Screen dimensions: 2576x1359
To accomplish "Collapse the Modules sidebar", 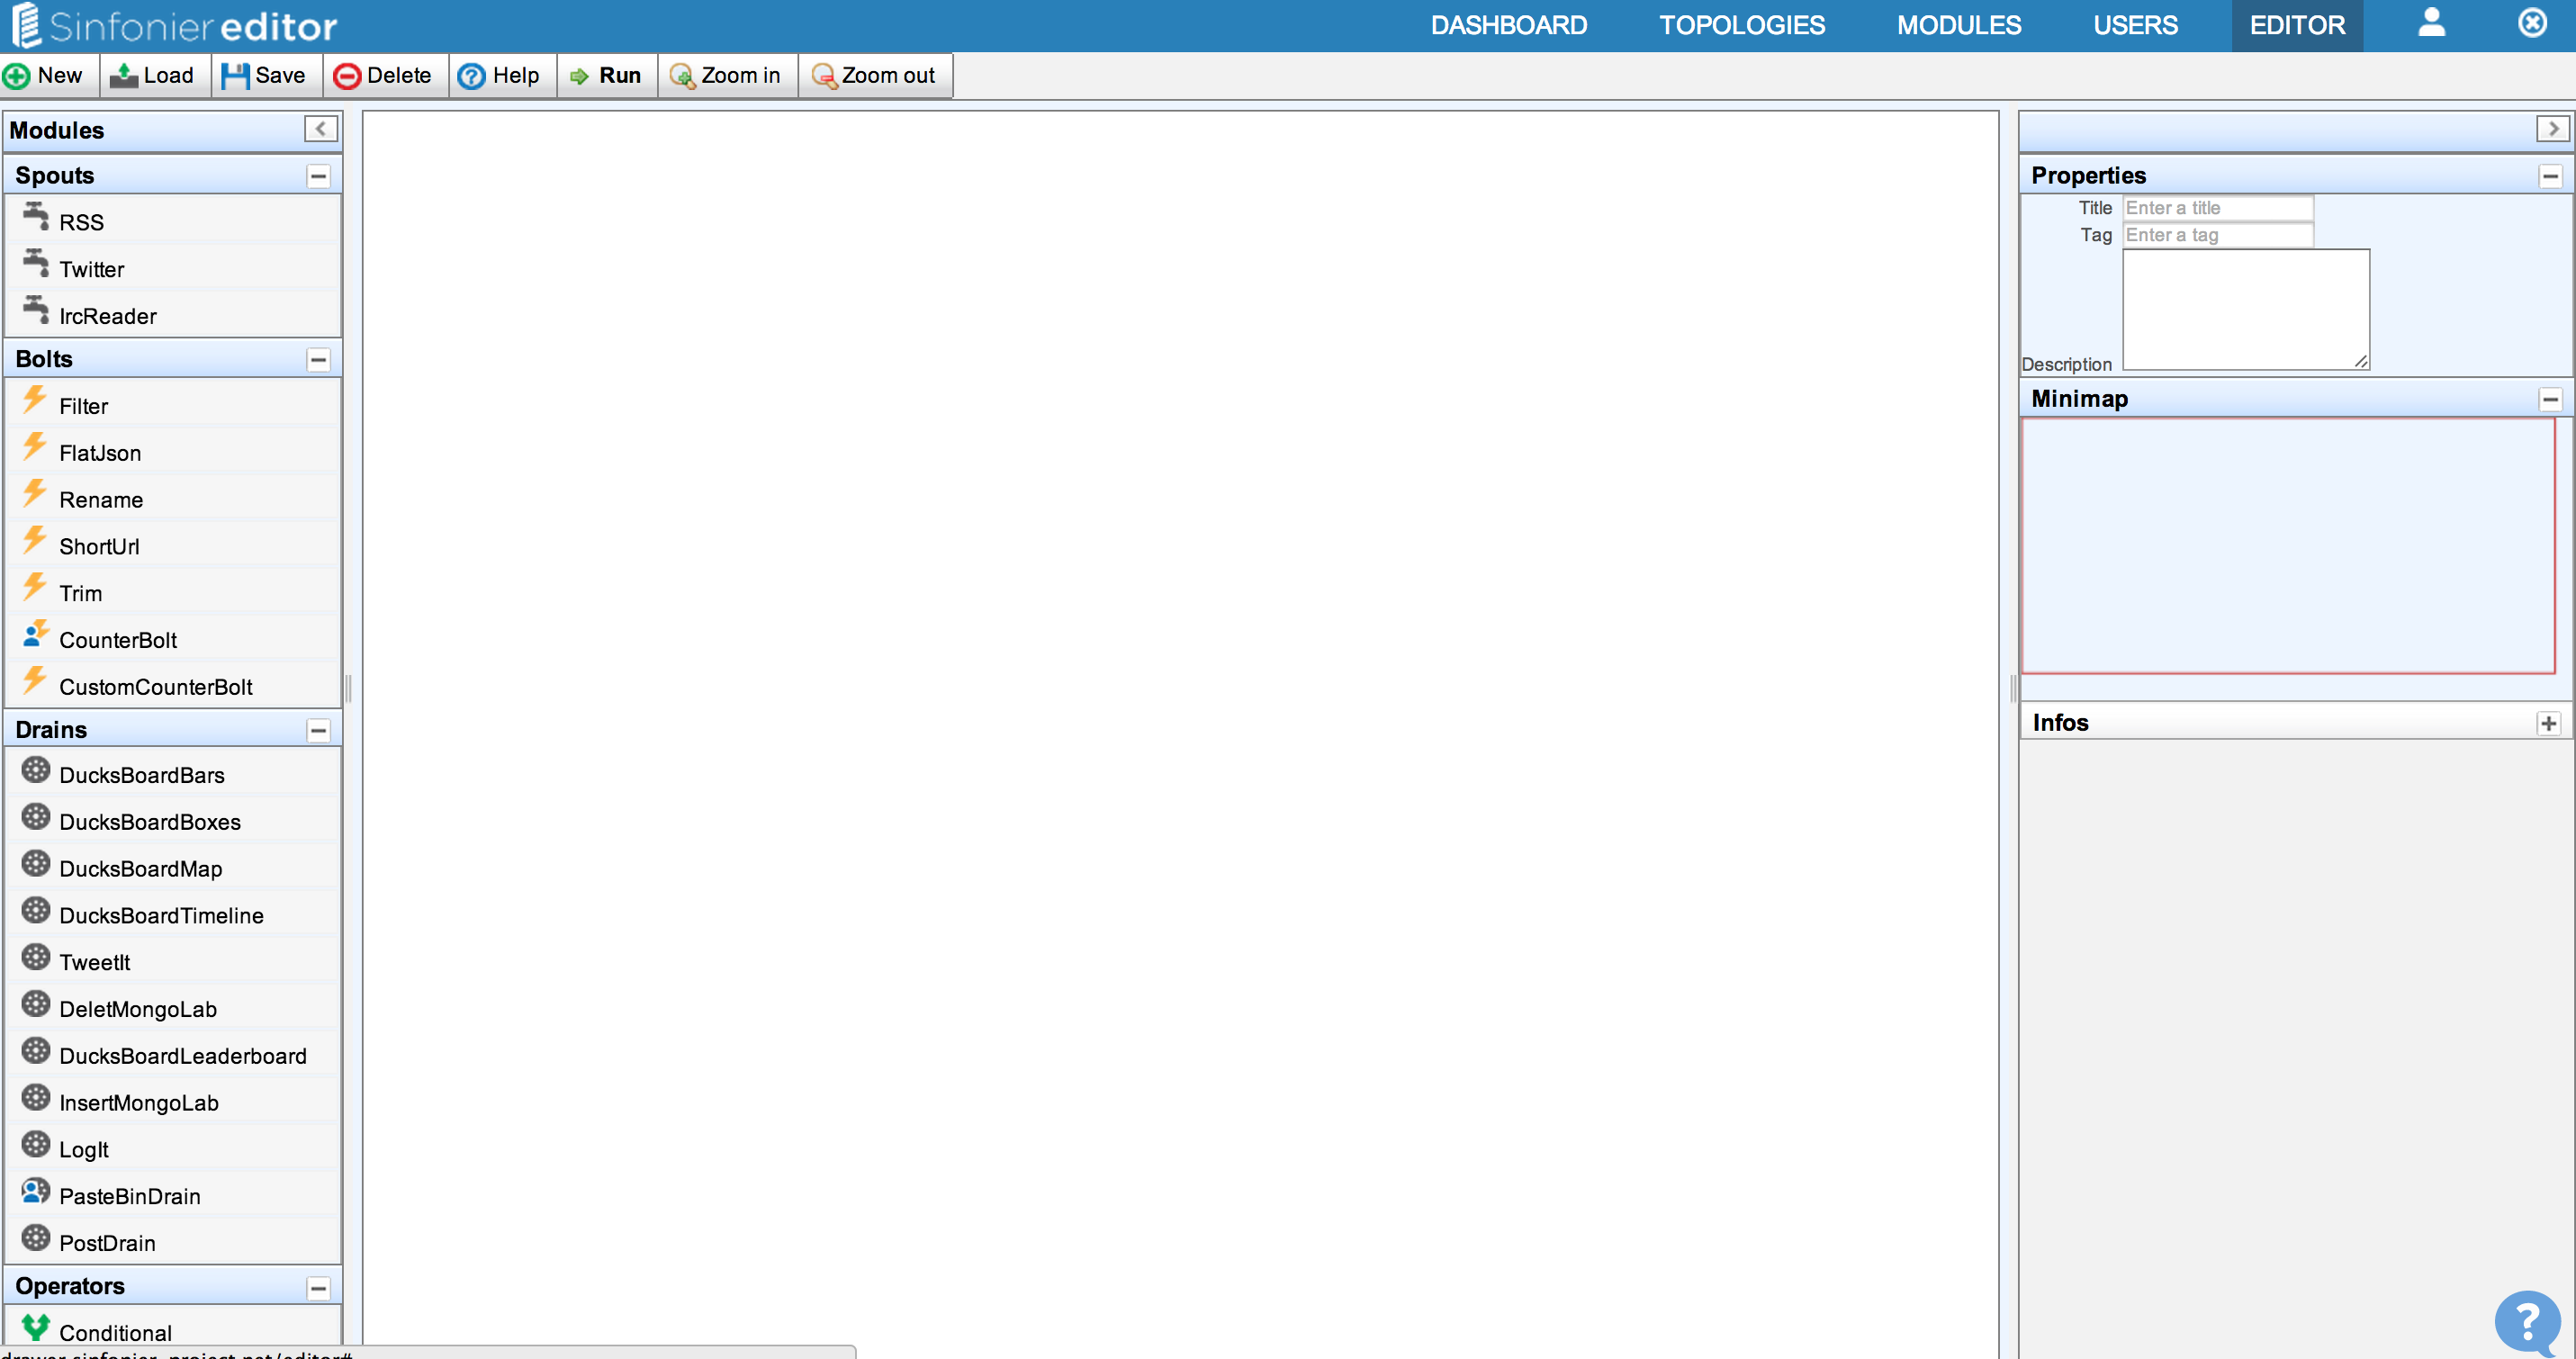I will point(320,129).
